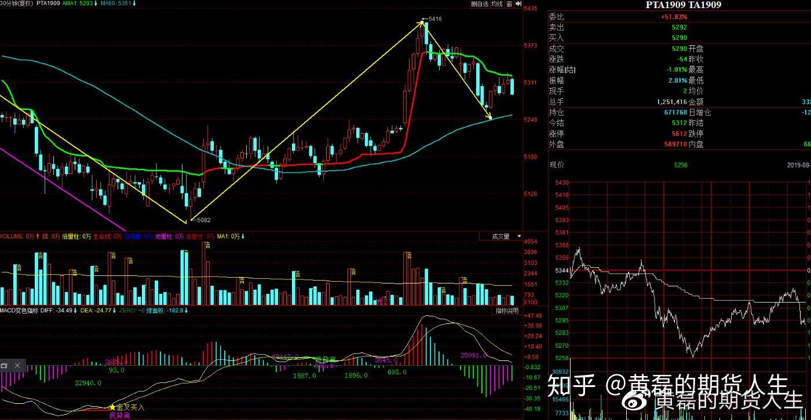Click the 30分钟(复权) period label
Viewport: 811px width, 420px height.
[17, 3]
